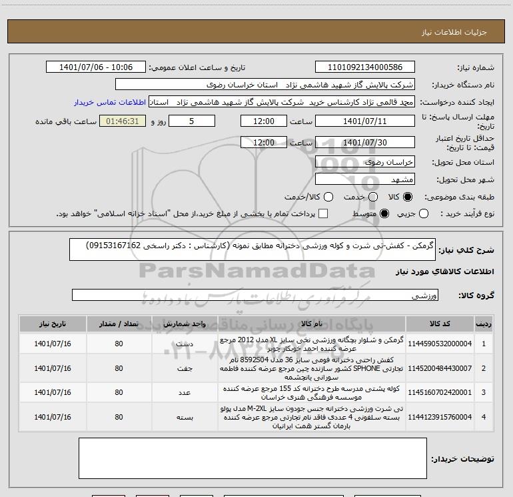This screenshot has width=513, height=497.
Task: Click the public announcement date-time field
Action: 99,67
